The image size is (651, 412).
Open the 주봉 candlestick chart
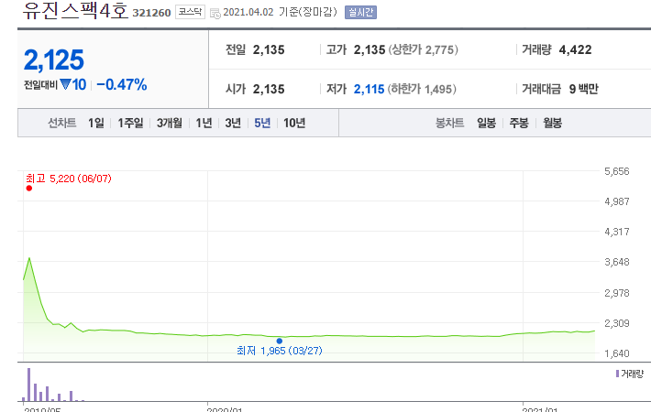point(519,123)
